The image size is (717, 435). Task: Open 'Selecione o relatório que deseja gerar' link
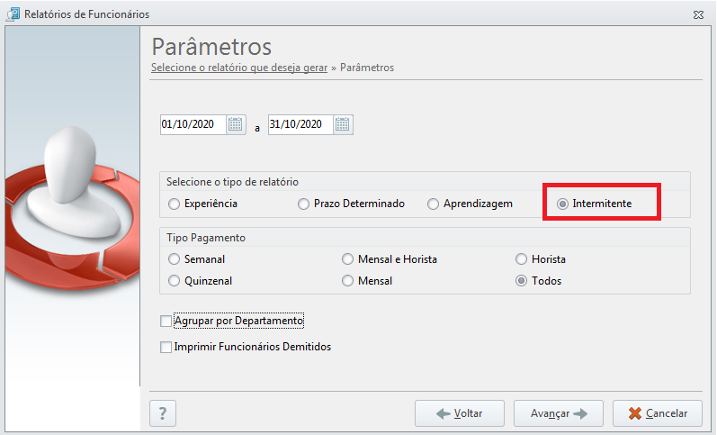coord(239,68)
